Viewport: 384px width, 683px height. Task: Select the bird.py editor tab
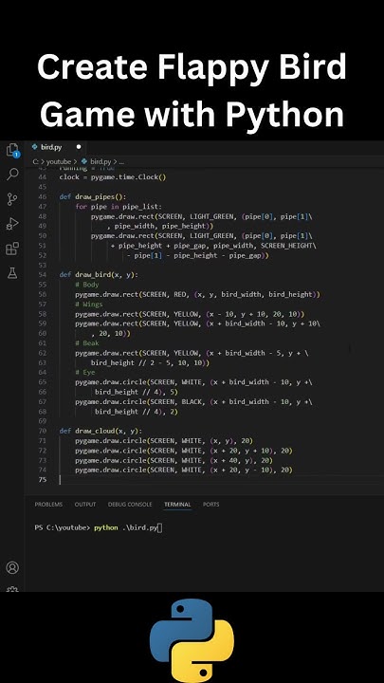pos(56,147)
